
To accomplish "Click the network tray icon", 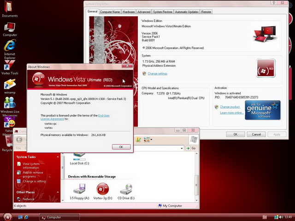I will tap(276, 217).
